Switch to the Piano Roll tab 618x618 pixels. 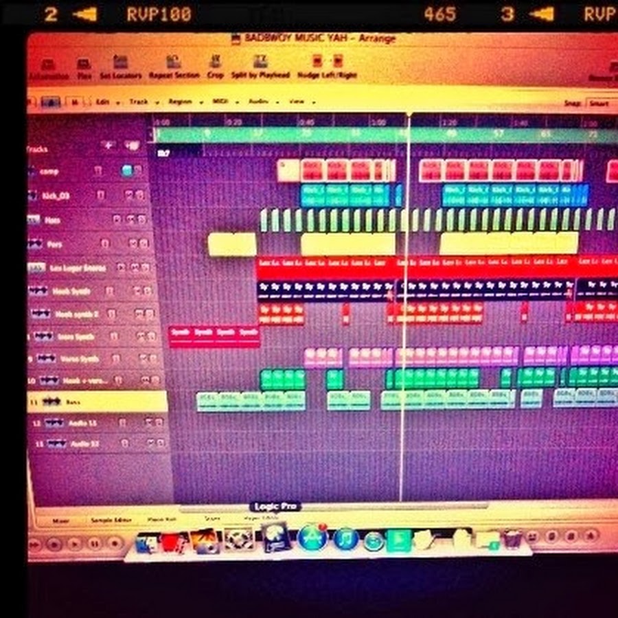[x=161, y=520]
